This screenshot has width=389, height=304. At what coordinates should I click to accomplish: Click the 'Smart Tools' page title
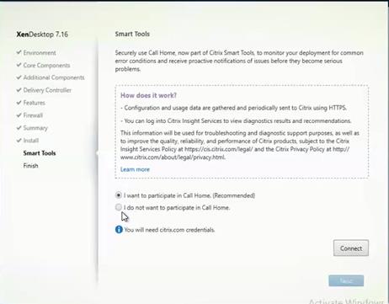pyautogui.click(x=132, y=34)
